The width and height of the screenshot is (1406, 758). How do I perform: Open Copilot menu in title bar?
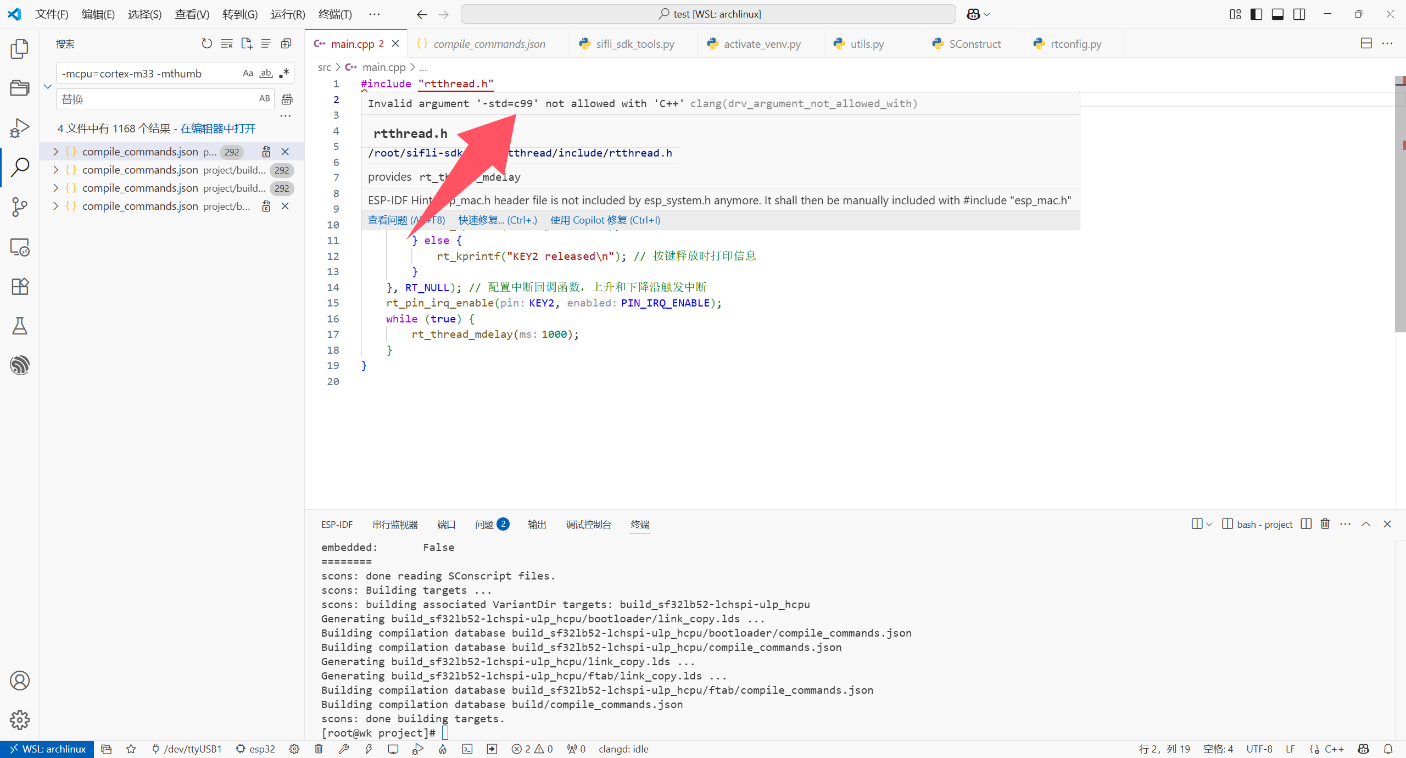pos(978,14)
